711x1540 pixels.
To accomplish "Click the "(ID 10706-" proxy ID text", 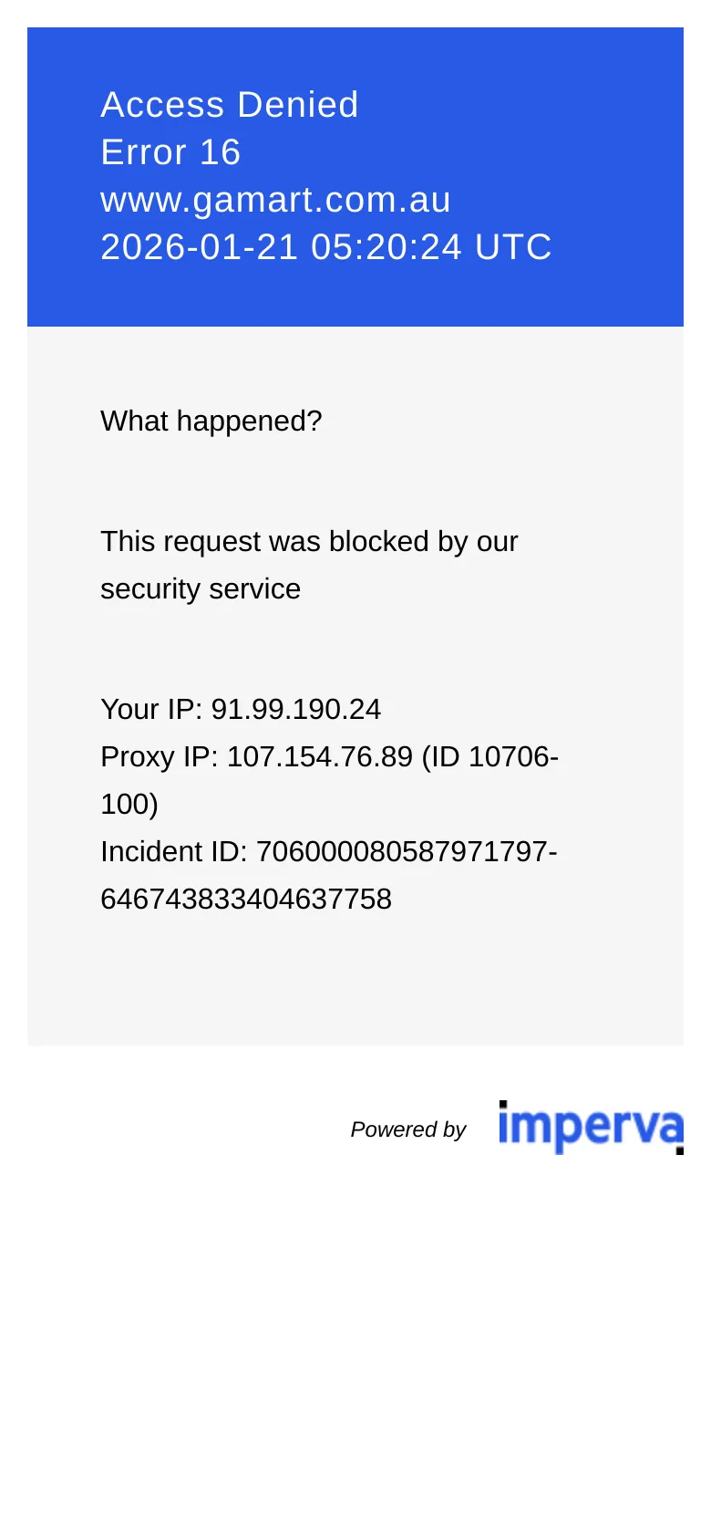I will (x=490, y=756).
